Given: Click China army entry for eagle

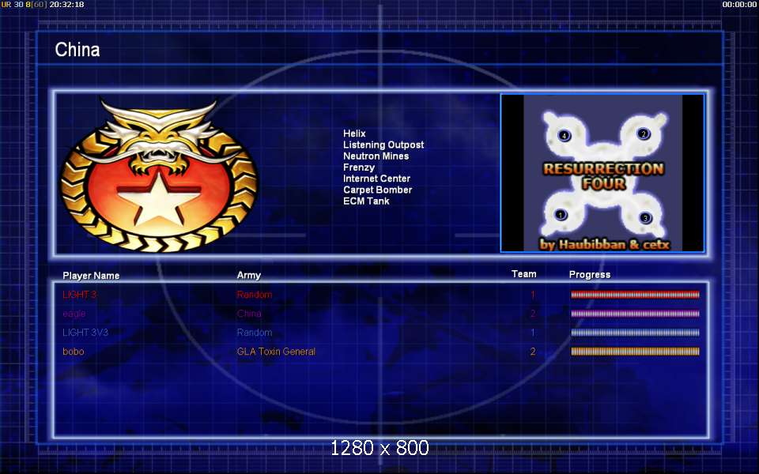Looking at the screenshot, I should click(249, 314).
